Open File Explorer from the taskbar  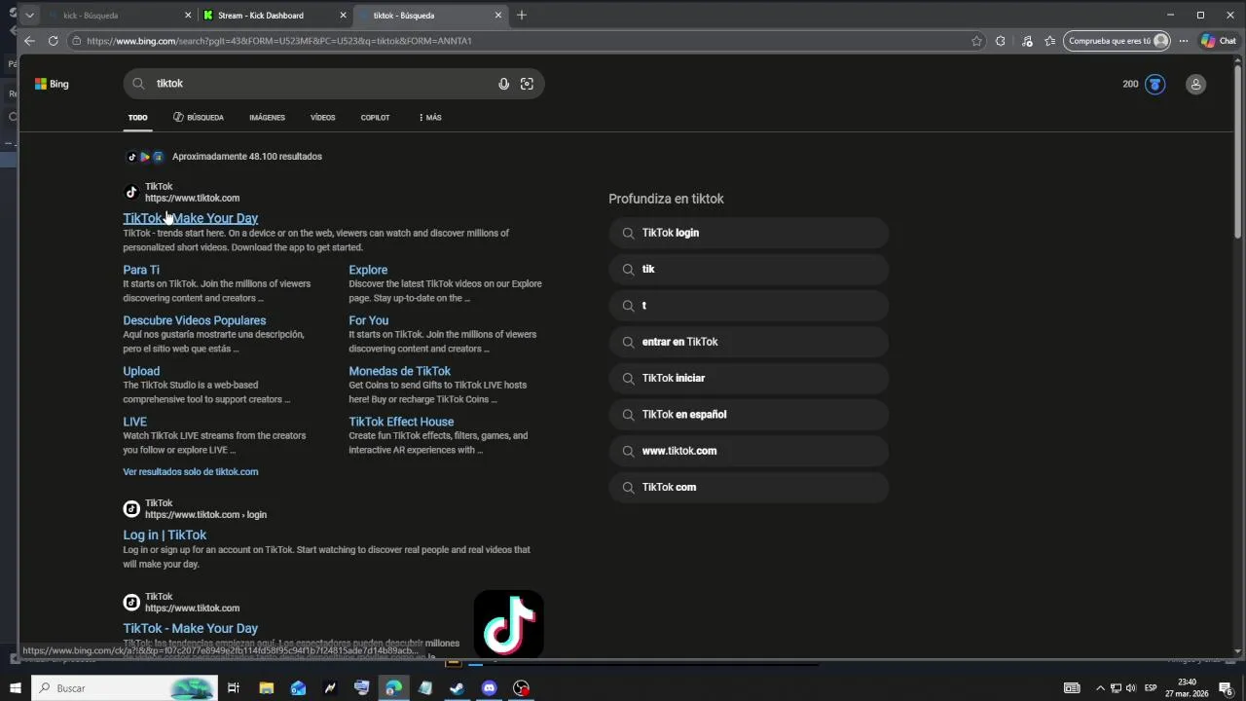[266, 688]
